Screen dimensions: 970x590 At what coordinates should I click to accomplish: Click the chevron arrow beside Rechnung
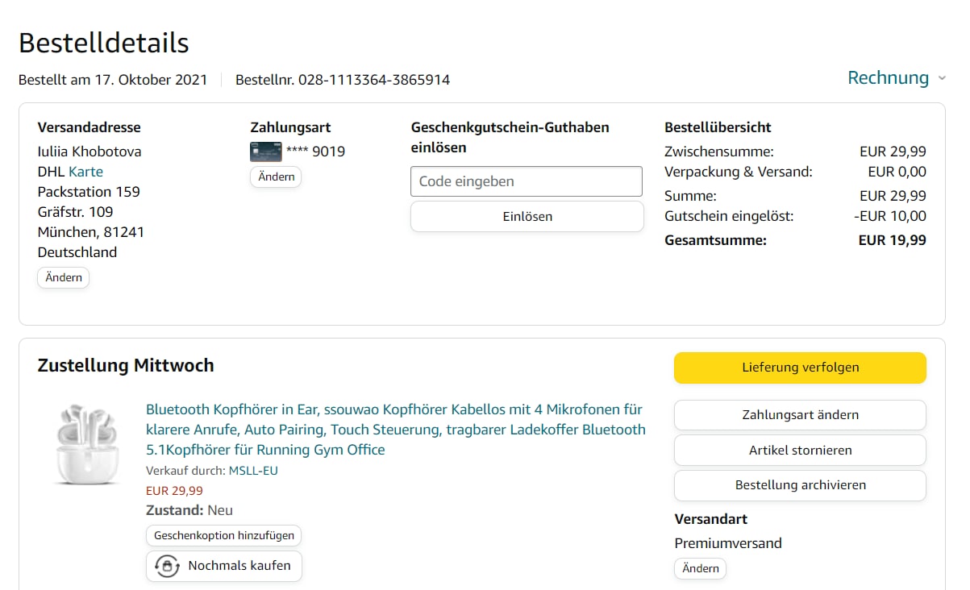[941, 79]
